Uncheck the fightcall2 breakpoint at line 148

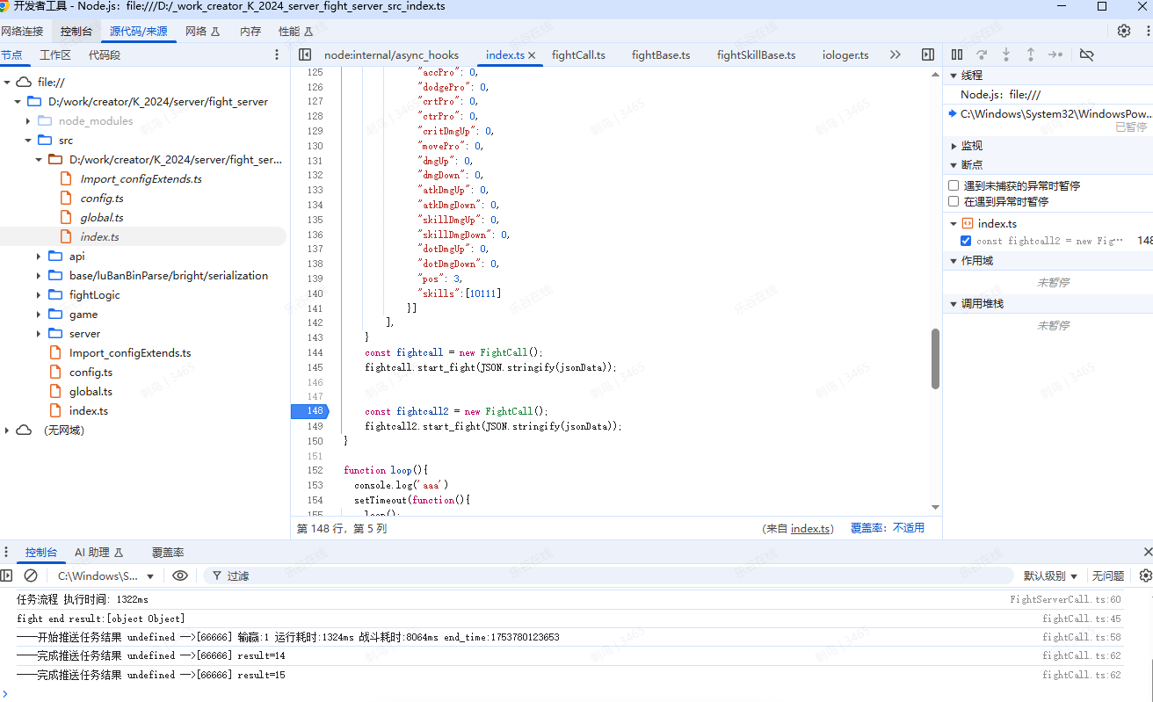pos(966,241)
